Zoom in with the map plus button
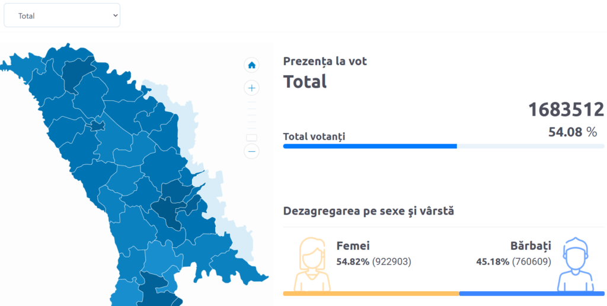 pos(251,88)
